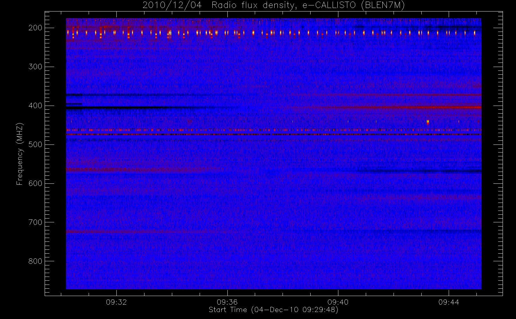The height and width of the screenshot is (319, 516).
Task: Click the 800 frequency axis label
Action: [35, 261]
